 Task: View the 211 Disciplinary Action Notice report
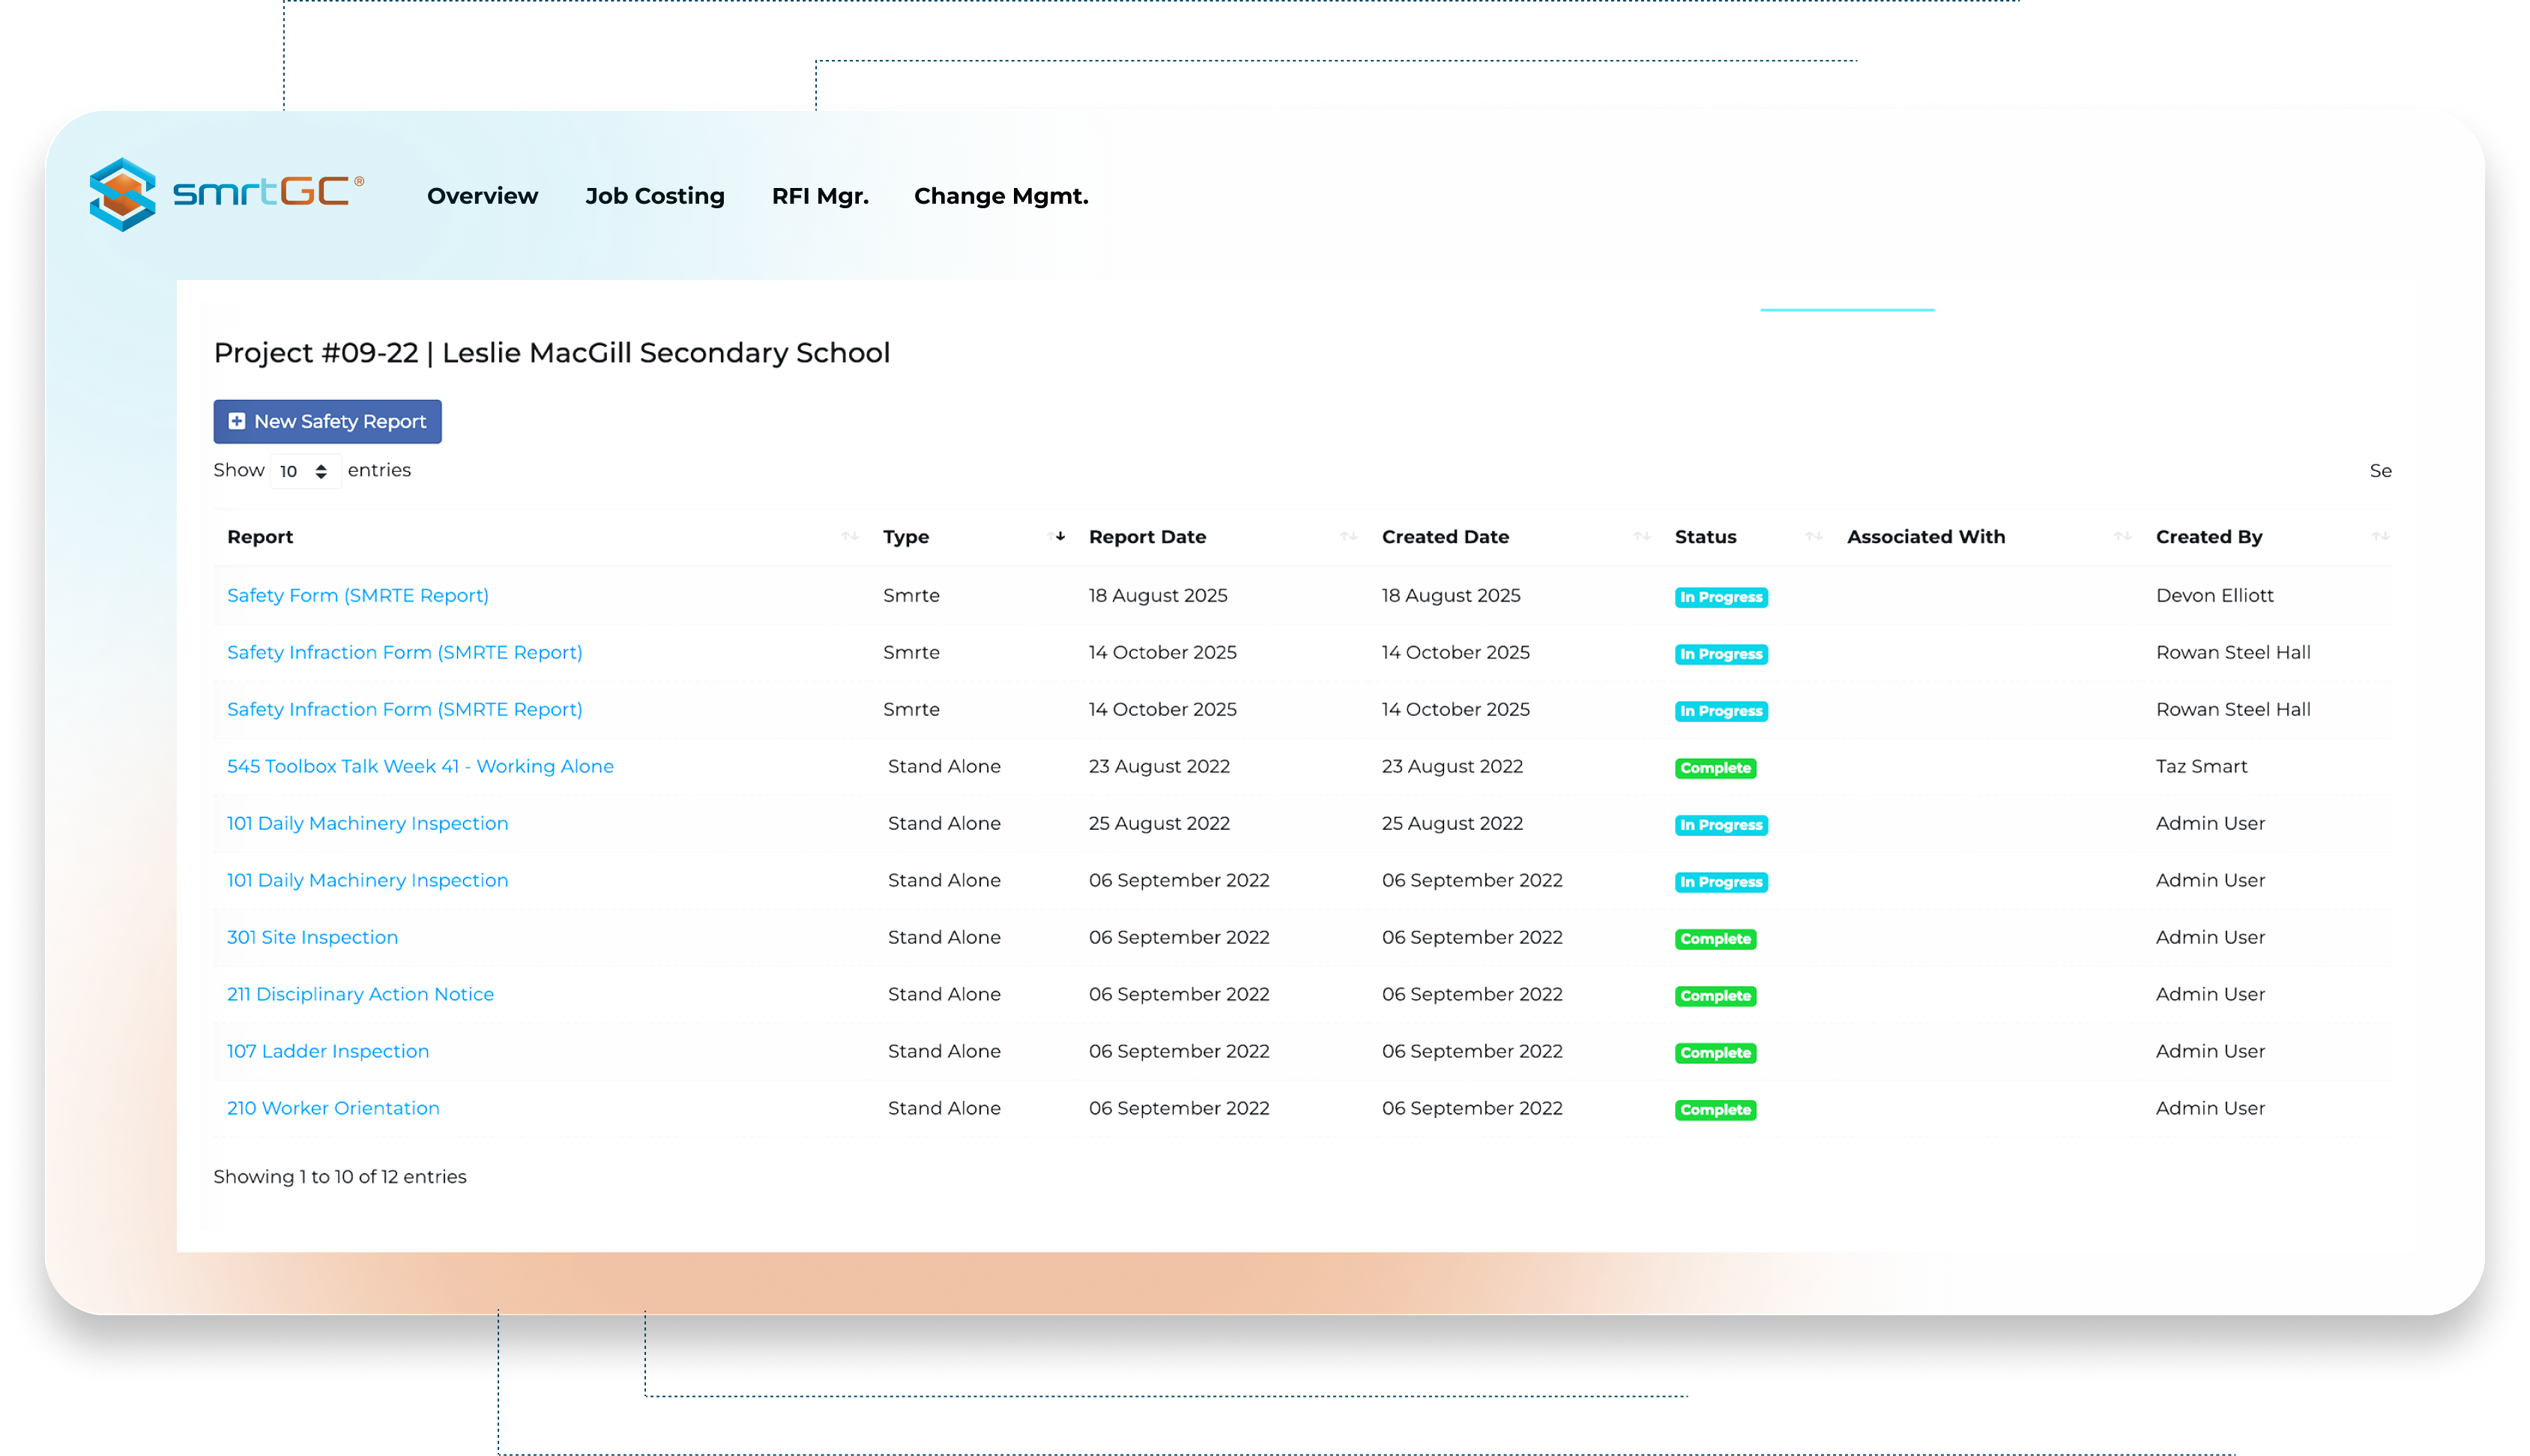(x=360, y=994)
